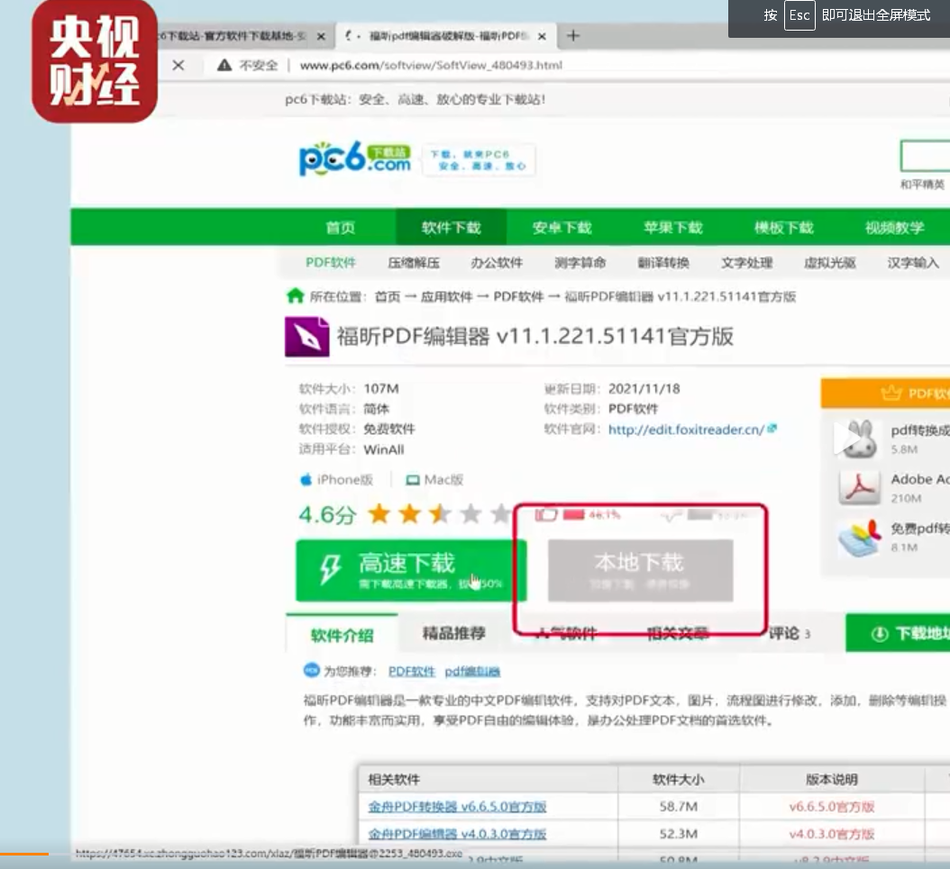Image resolution: width=950 pixels, height=869 pixels.
Task: Select the 虚拟光驱 subcategory
Action: point(830,263)
